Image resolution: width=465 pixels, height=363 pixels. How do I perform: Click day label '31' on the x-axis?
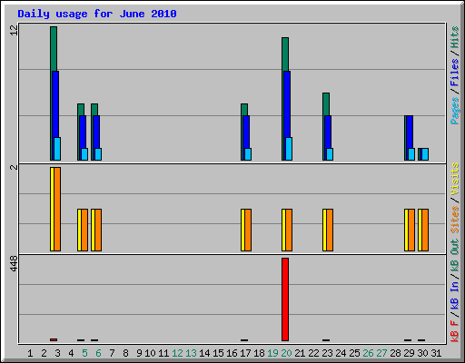coord(436,353)
